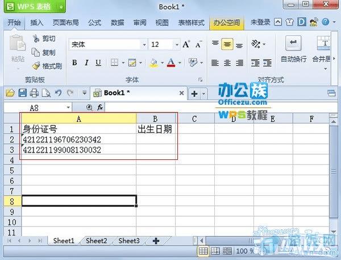Click the help question mark icon

click(x=325, y=22)
